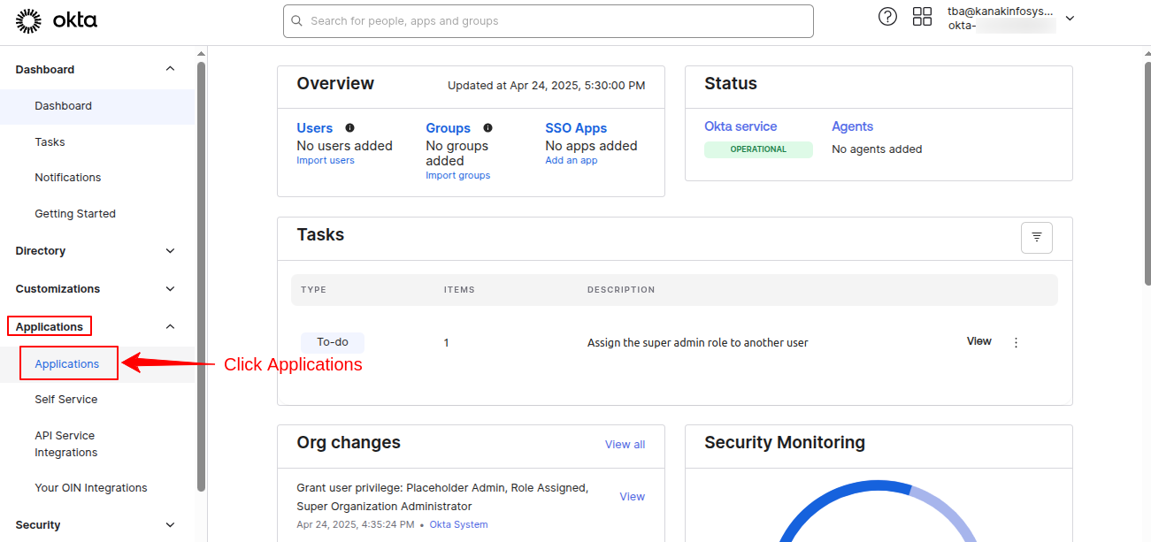Open Agents link
The image size is (1151, 542).
click(852, 126)
